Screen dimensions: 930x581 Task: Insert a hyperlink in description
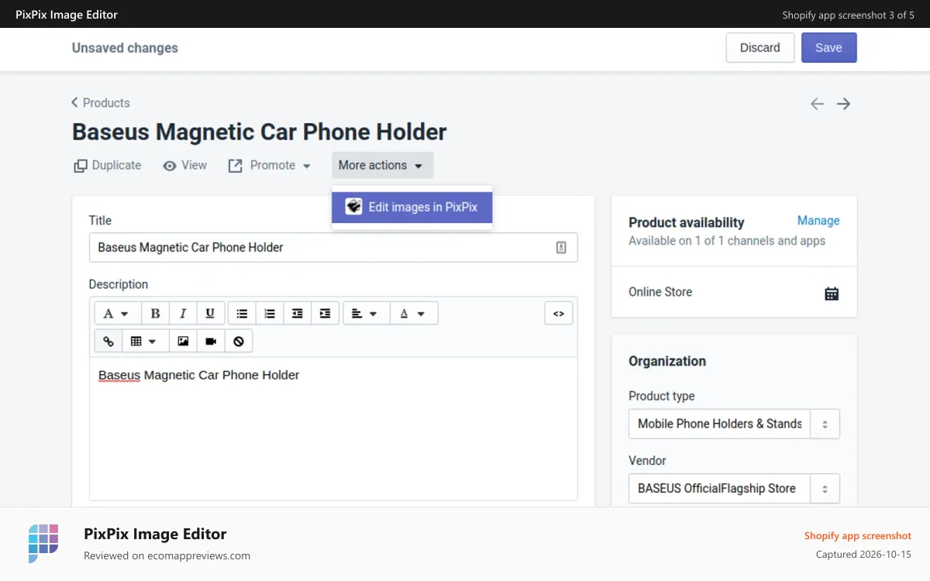108,341
